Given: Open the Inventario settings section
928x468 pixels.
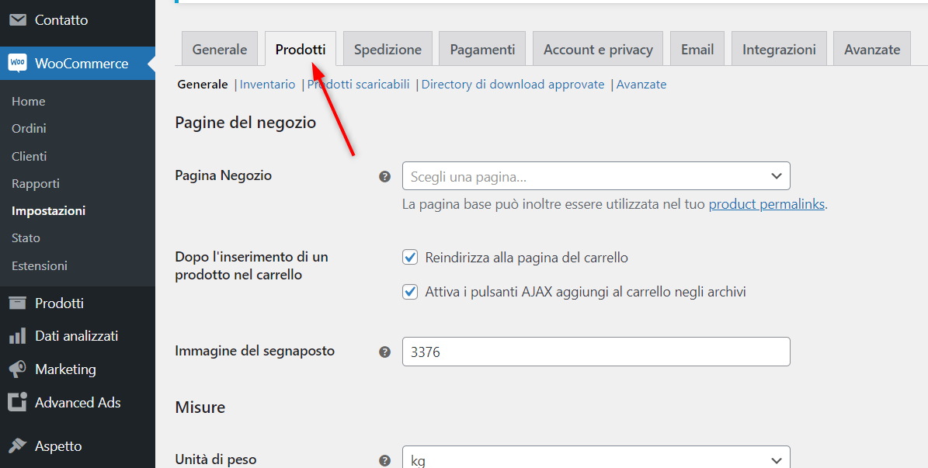Looking at the screenshot, I should coord(267,84).
